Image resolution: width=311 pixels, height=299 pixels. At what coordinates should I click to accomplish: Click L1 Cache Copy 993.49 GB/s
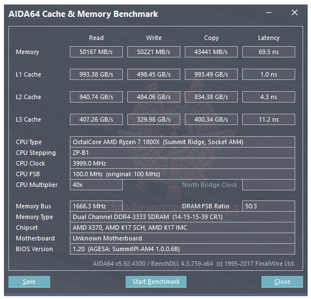pos(211,74)
